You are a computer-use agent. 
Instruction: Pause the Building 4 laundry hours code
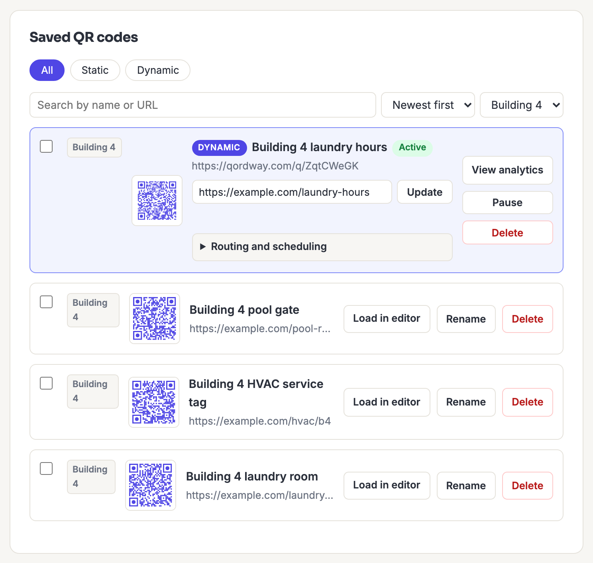point(507,203)
